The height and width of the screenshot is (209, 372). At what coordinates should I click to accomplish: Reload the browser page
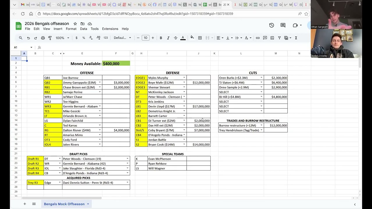pos(23,14)
